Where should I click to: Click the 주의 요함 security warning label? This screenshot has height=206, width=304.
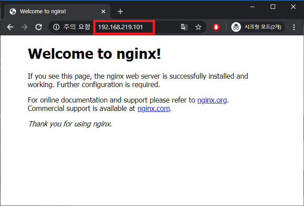coord(77,27)
